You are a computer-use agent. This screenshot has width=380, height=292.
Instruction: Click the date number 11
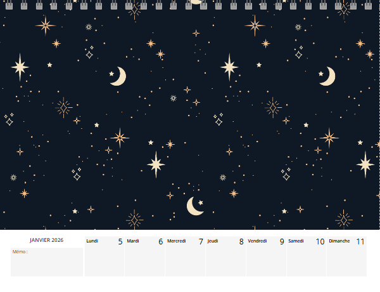point(360,242)
